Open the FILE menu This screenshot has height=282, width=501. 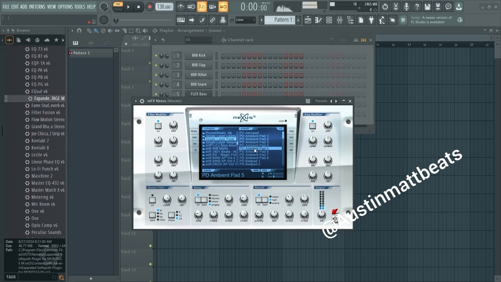(6, 7)
